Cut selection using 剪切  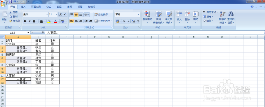tap(13, 12)
